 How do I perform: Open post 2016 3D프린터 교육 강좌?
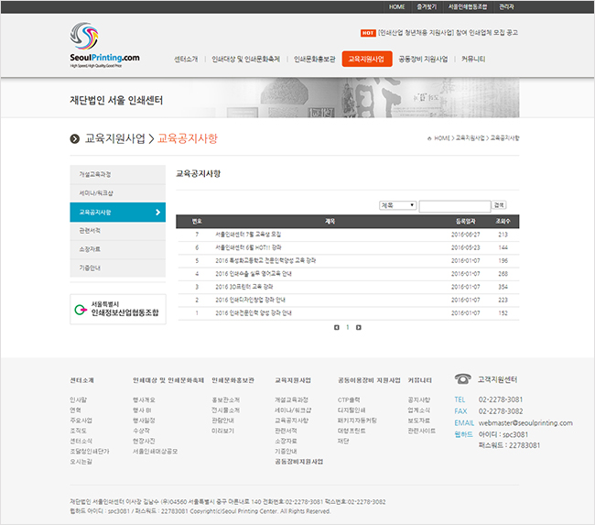pyautogui.click(x=243, y=287)
